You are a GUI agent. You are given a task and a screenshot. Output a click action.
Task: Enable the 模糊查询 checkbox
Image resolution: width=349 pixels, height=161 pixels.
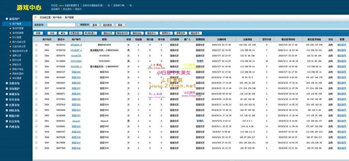[x=79, y=25]
